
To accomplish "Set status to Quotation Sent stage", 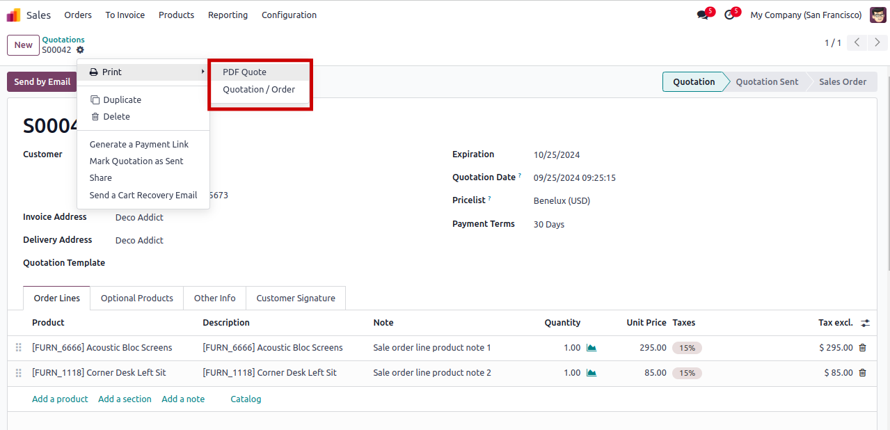I will tap(767, 82).
